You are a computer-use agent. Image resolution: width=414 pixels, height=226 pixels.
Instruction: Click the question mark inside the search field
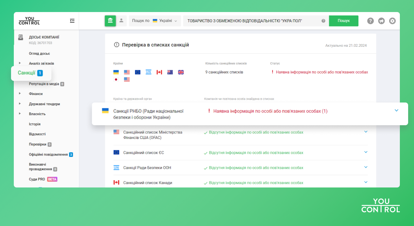pos(323,21)
